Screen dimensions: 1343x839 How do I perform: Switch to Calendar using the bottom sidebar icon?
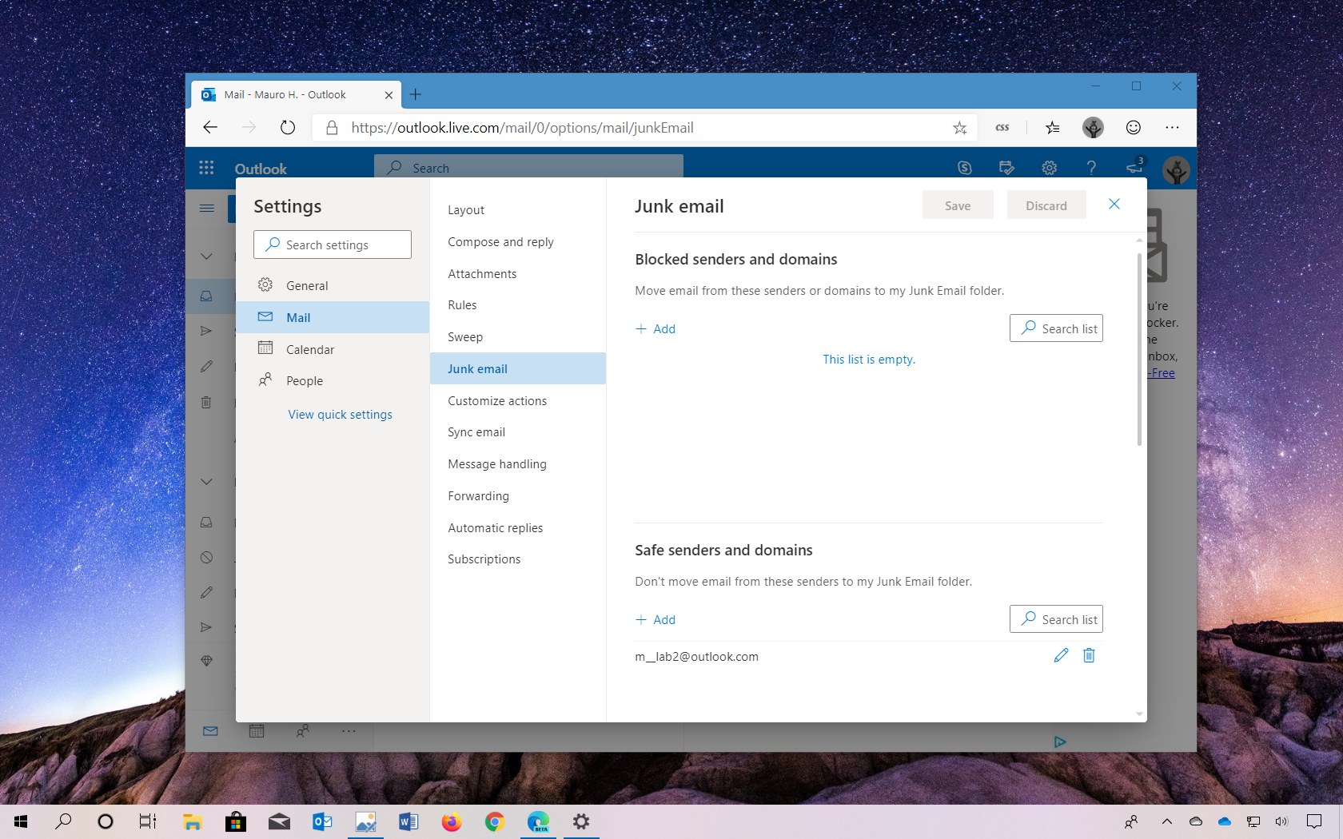[257, 731]
